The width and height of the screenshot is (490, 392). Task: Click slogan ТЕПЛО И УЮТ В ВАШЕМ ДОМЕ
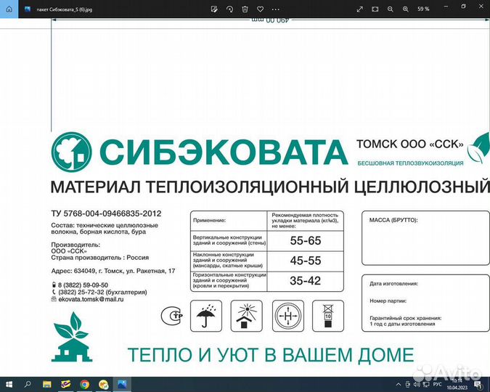pos(271,355)
